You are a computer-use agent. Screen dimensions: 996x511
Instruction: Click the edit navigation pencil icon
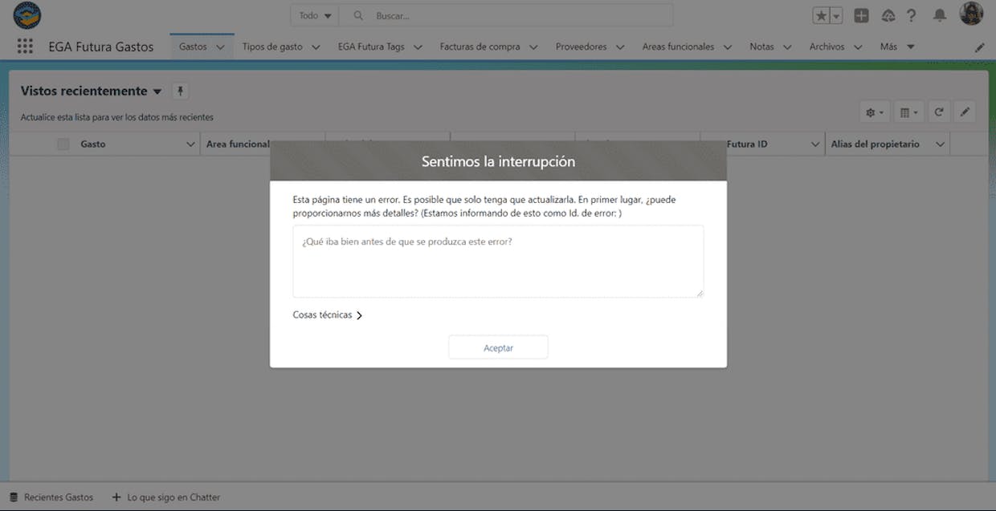pos(979,47)
